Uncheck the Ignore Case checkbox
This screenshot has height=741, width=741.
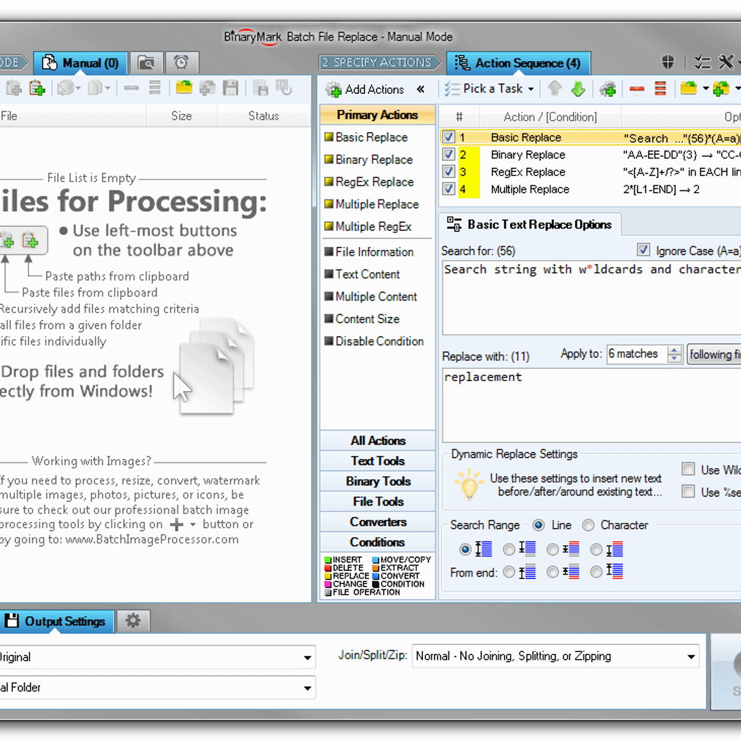point(643,250)
